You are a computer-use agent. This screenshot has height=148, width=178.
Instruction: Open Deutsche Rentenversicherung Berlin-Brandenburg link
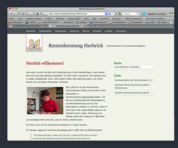coord(132,86)
